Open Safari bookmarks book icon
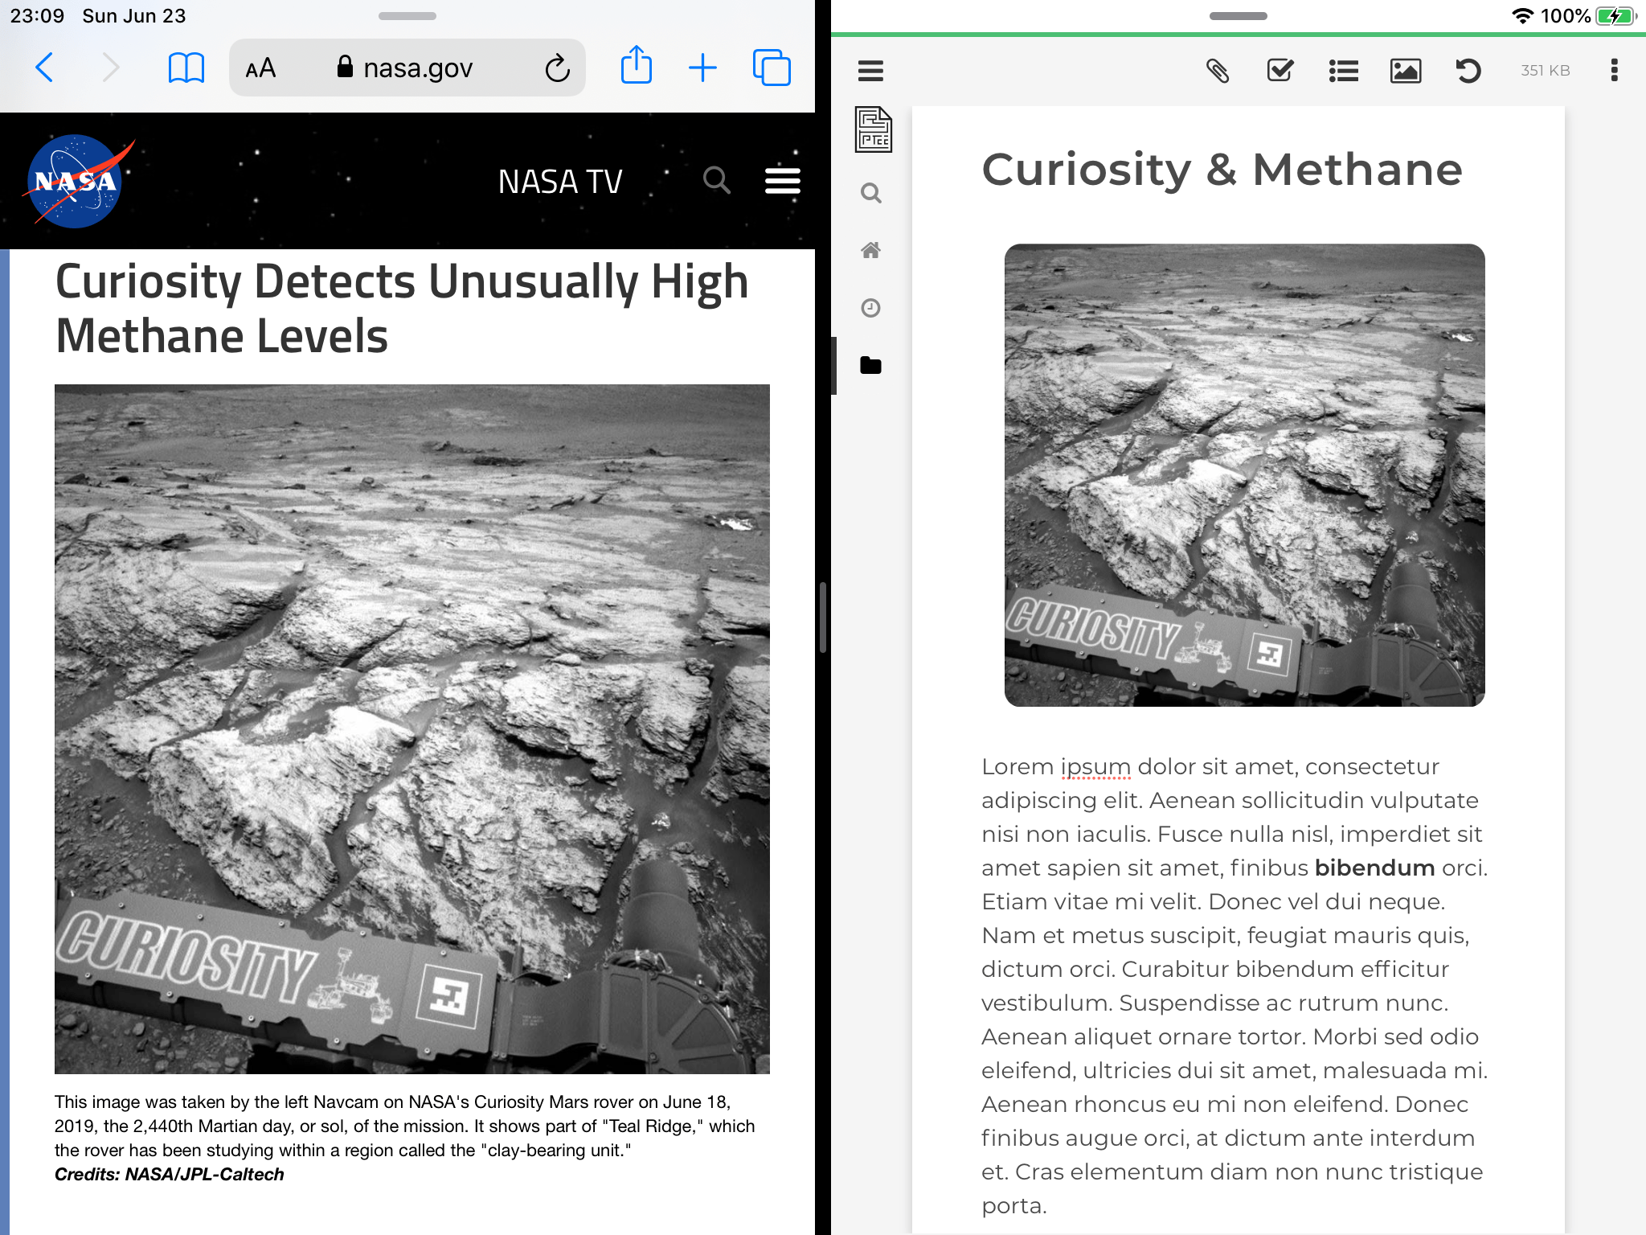The height and width of the screenshot is (1235, 1646). 186,68
